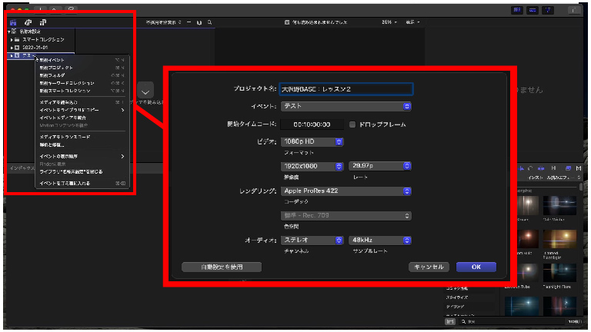Select the スマートコレクション row in the sidebar
The image size is (591, 332).
pos(41,39)
